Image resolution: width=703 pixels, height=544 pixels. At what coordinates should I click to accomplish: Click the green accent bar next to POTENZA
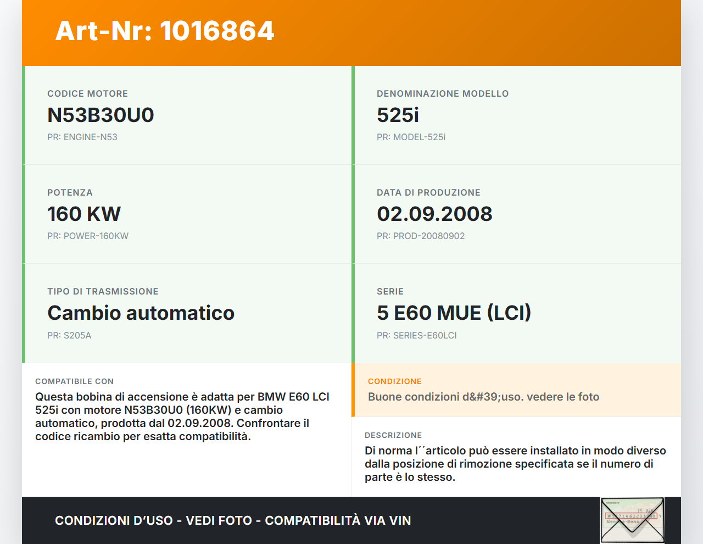tap(23, 214)
